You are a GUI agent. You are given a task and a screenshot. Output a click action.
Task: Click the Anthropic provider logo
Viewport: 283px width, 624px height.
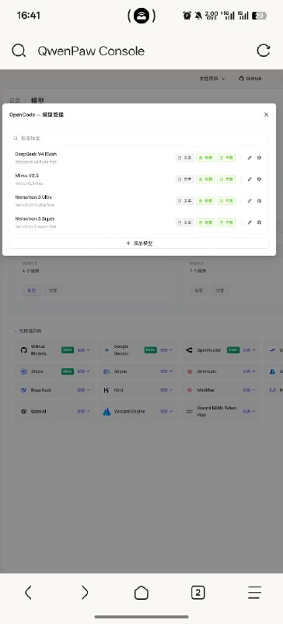pos(190,371)
